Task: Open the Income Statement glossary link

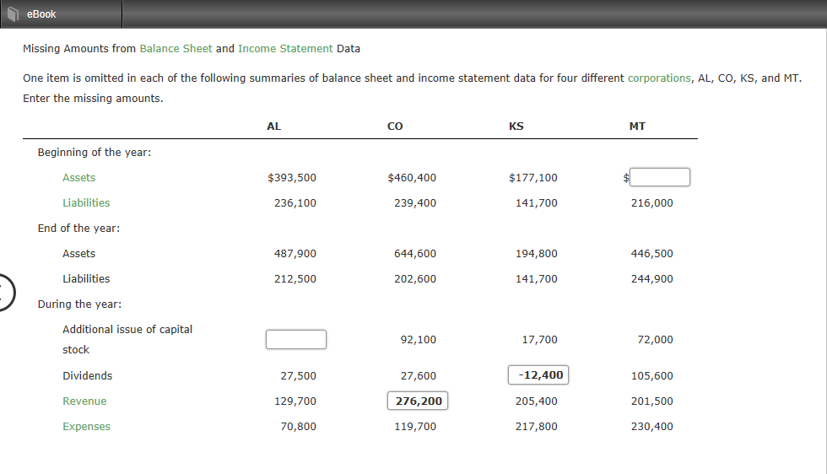Action: pyautogui.click(x=285, y=49)
